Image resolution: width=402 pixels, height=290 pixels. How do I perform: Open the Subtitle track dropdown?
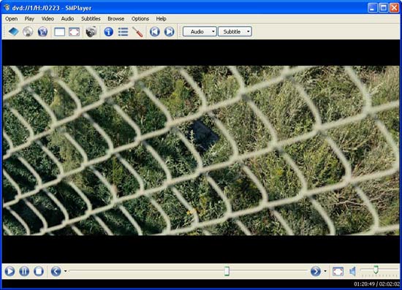pyautogui.click(x=235, y=31)
